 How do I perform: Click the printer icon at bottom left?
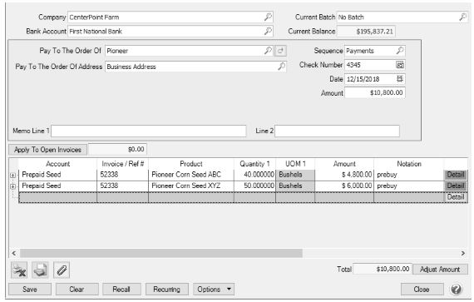click(40, 270)
